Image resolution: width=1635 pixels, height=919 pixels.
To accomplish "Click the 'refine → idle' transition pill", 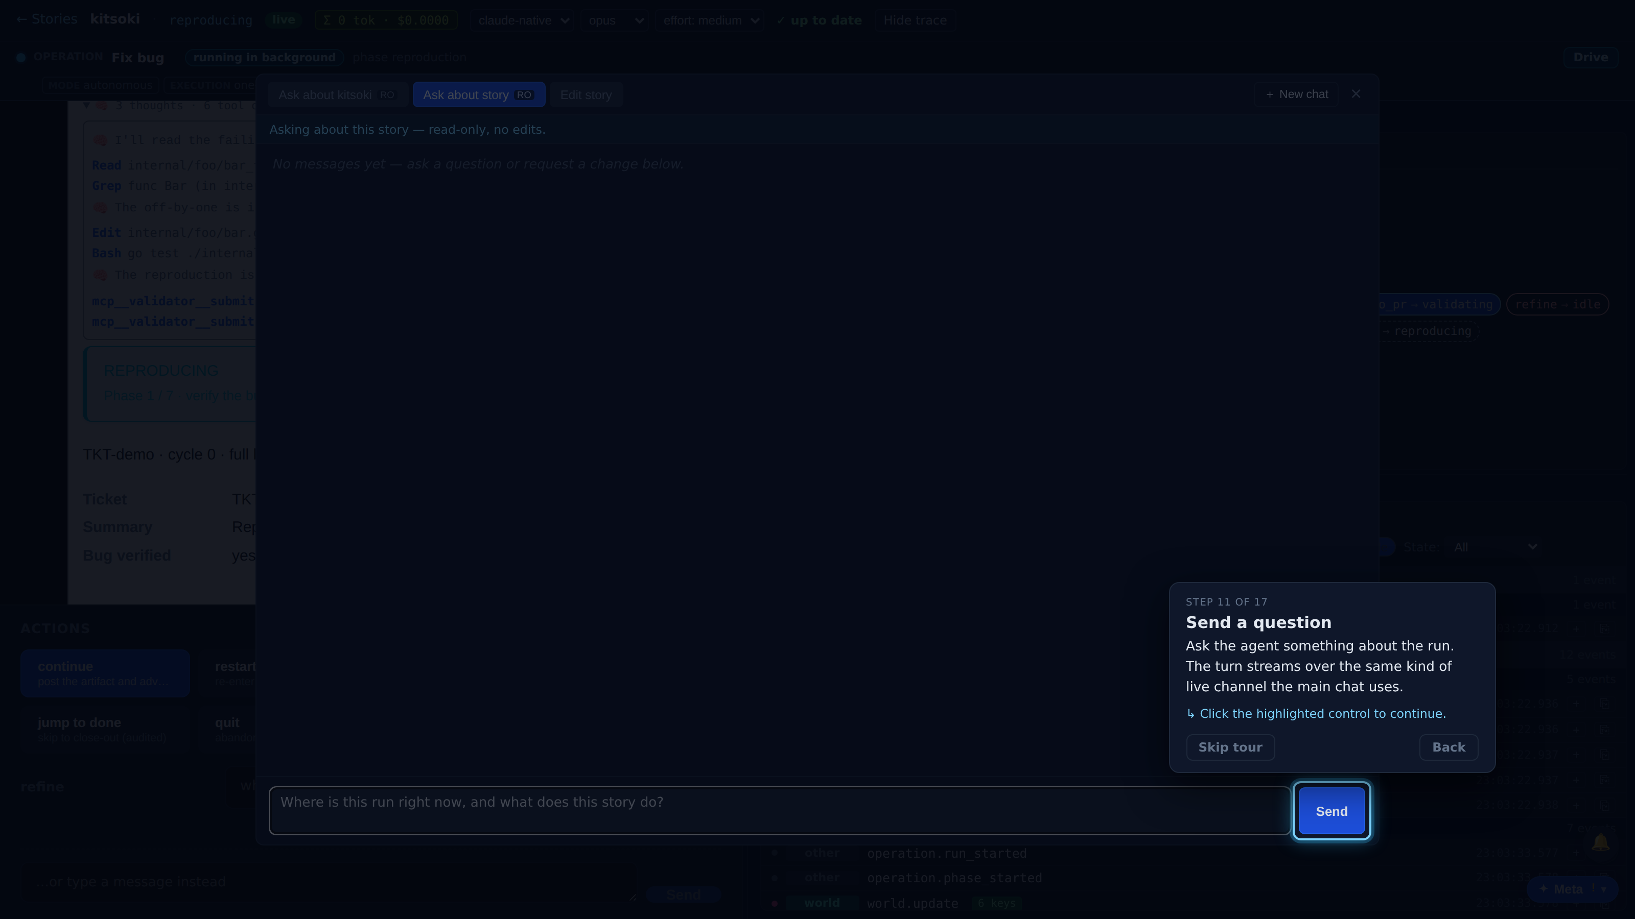I will (1557, 304).
